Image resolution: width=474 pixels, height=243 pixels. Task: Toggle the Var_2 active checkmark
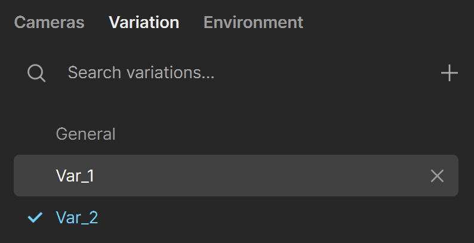pyautogui.click(x=35, y=217)
